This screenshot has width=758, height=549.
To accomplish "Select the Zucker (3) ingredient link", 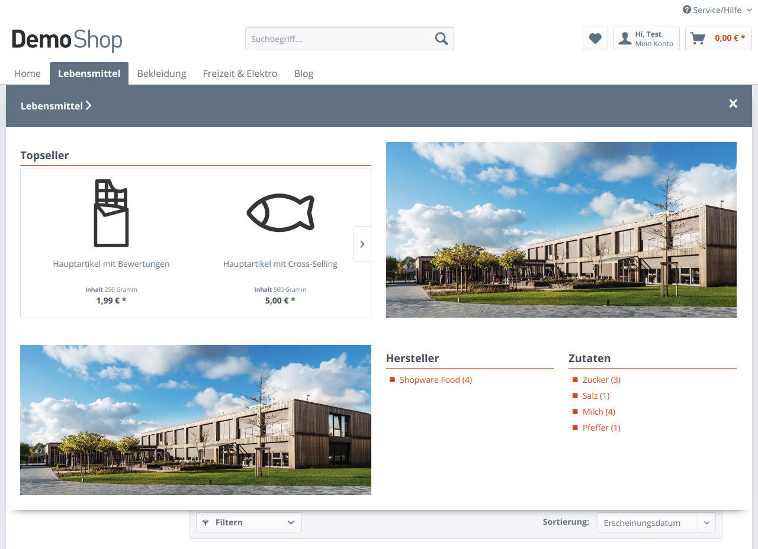I will point(601,380).
